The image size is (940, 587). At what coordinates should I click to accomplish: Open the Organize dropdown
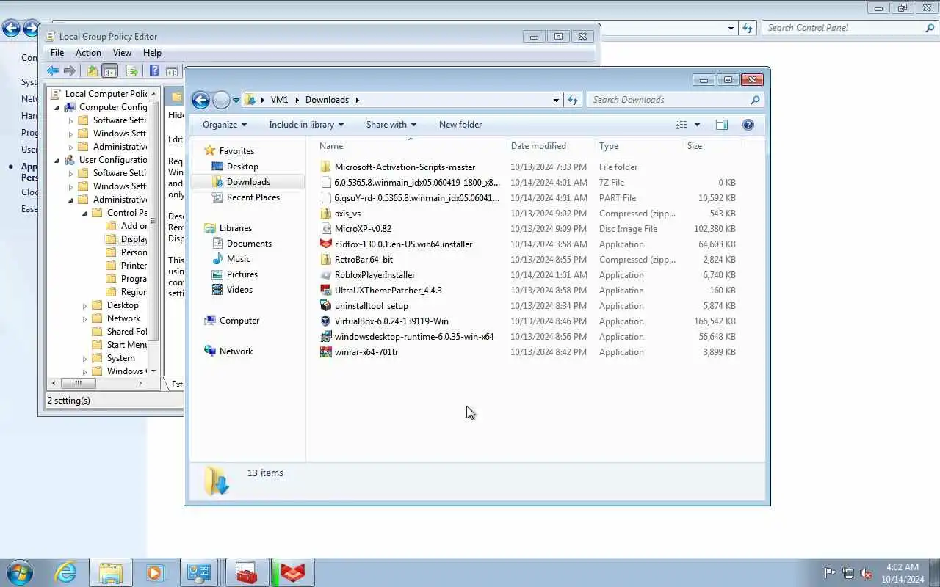pos(225,125)
